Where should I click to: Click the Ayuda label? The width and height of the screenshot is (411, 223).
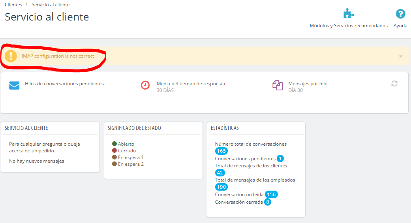point(400,25)
